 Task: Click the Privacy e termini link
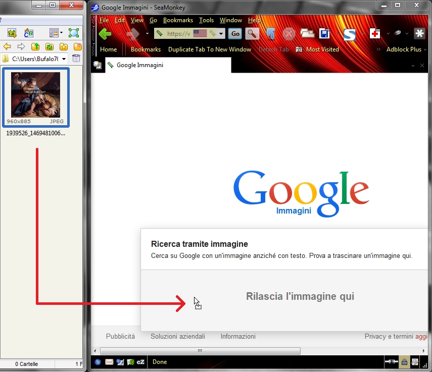click(x=389, y=337)
